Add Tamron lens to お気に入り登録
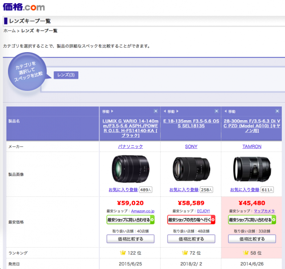This screenshot has height=269, width=285. tap(244, 190)
